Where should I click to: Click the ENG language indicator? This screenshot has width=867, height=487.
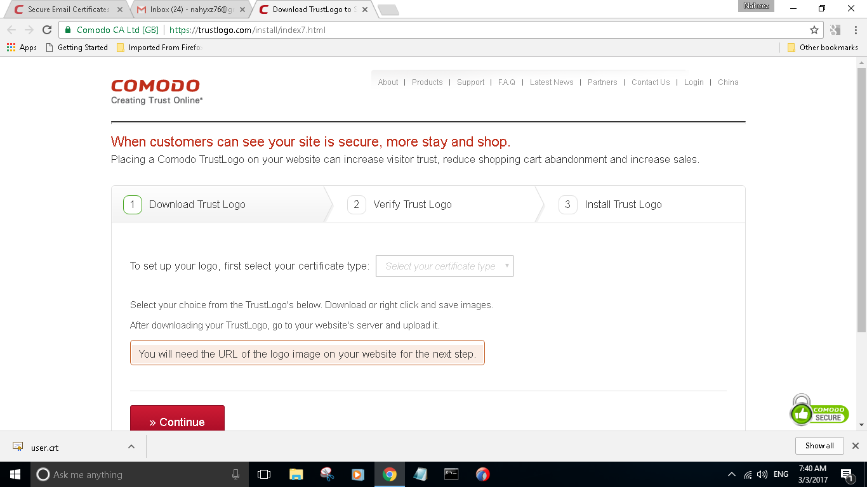[781, 474]
